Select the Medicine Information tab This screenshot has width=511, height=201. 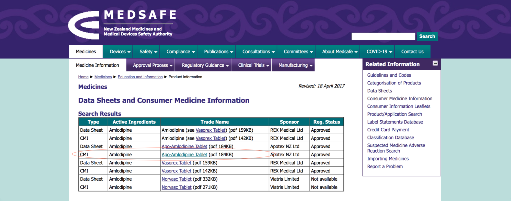point(97,65)
